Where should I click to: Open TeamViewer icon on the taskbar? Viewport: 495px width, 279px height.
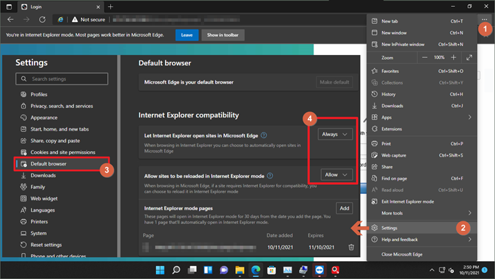coord(320,270)
